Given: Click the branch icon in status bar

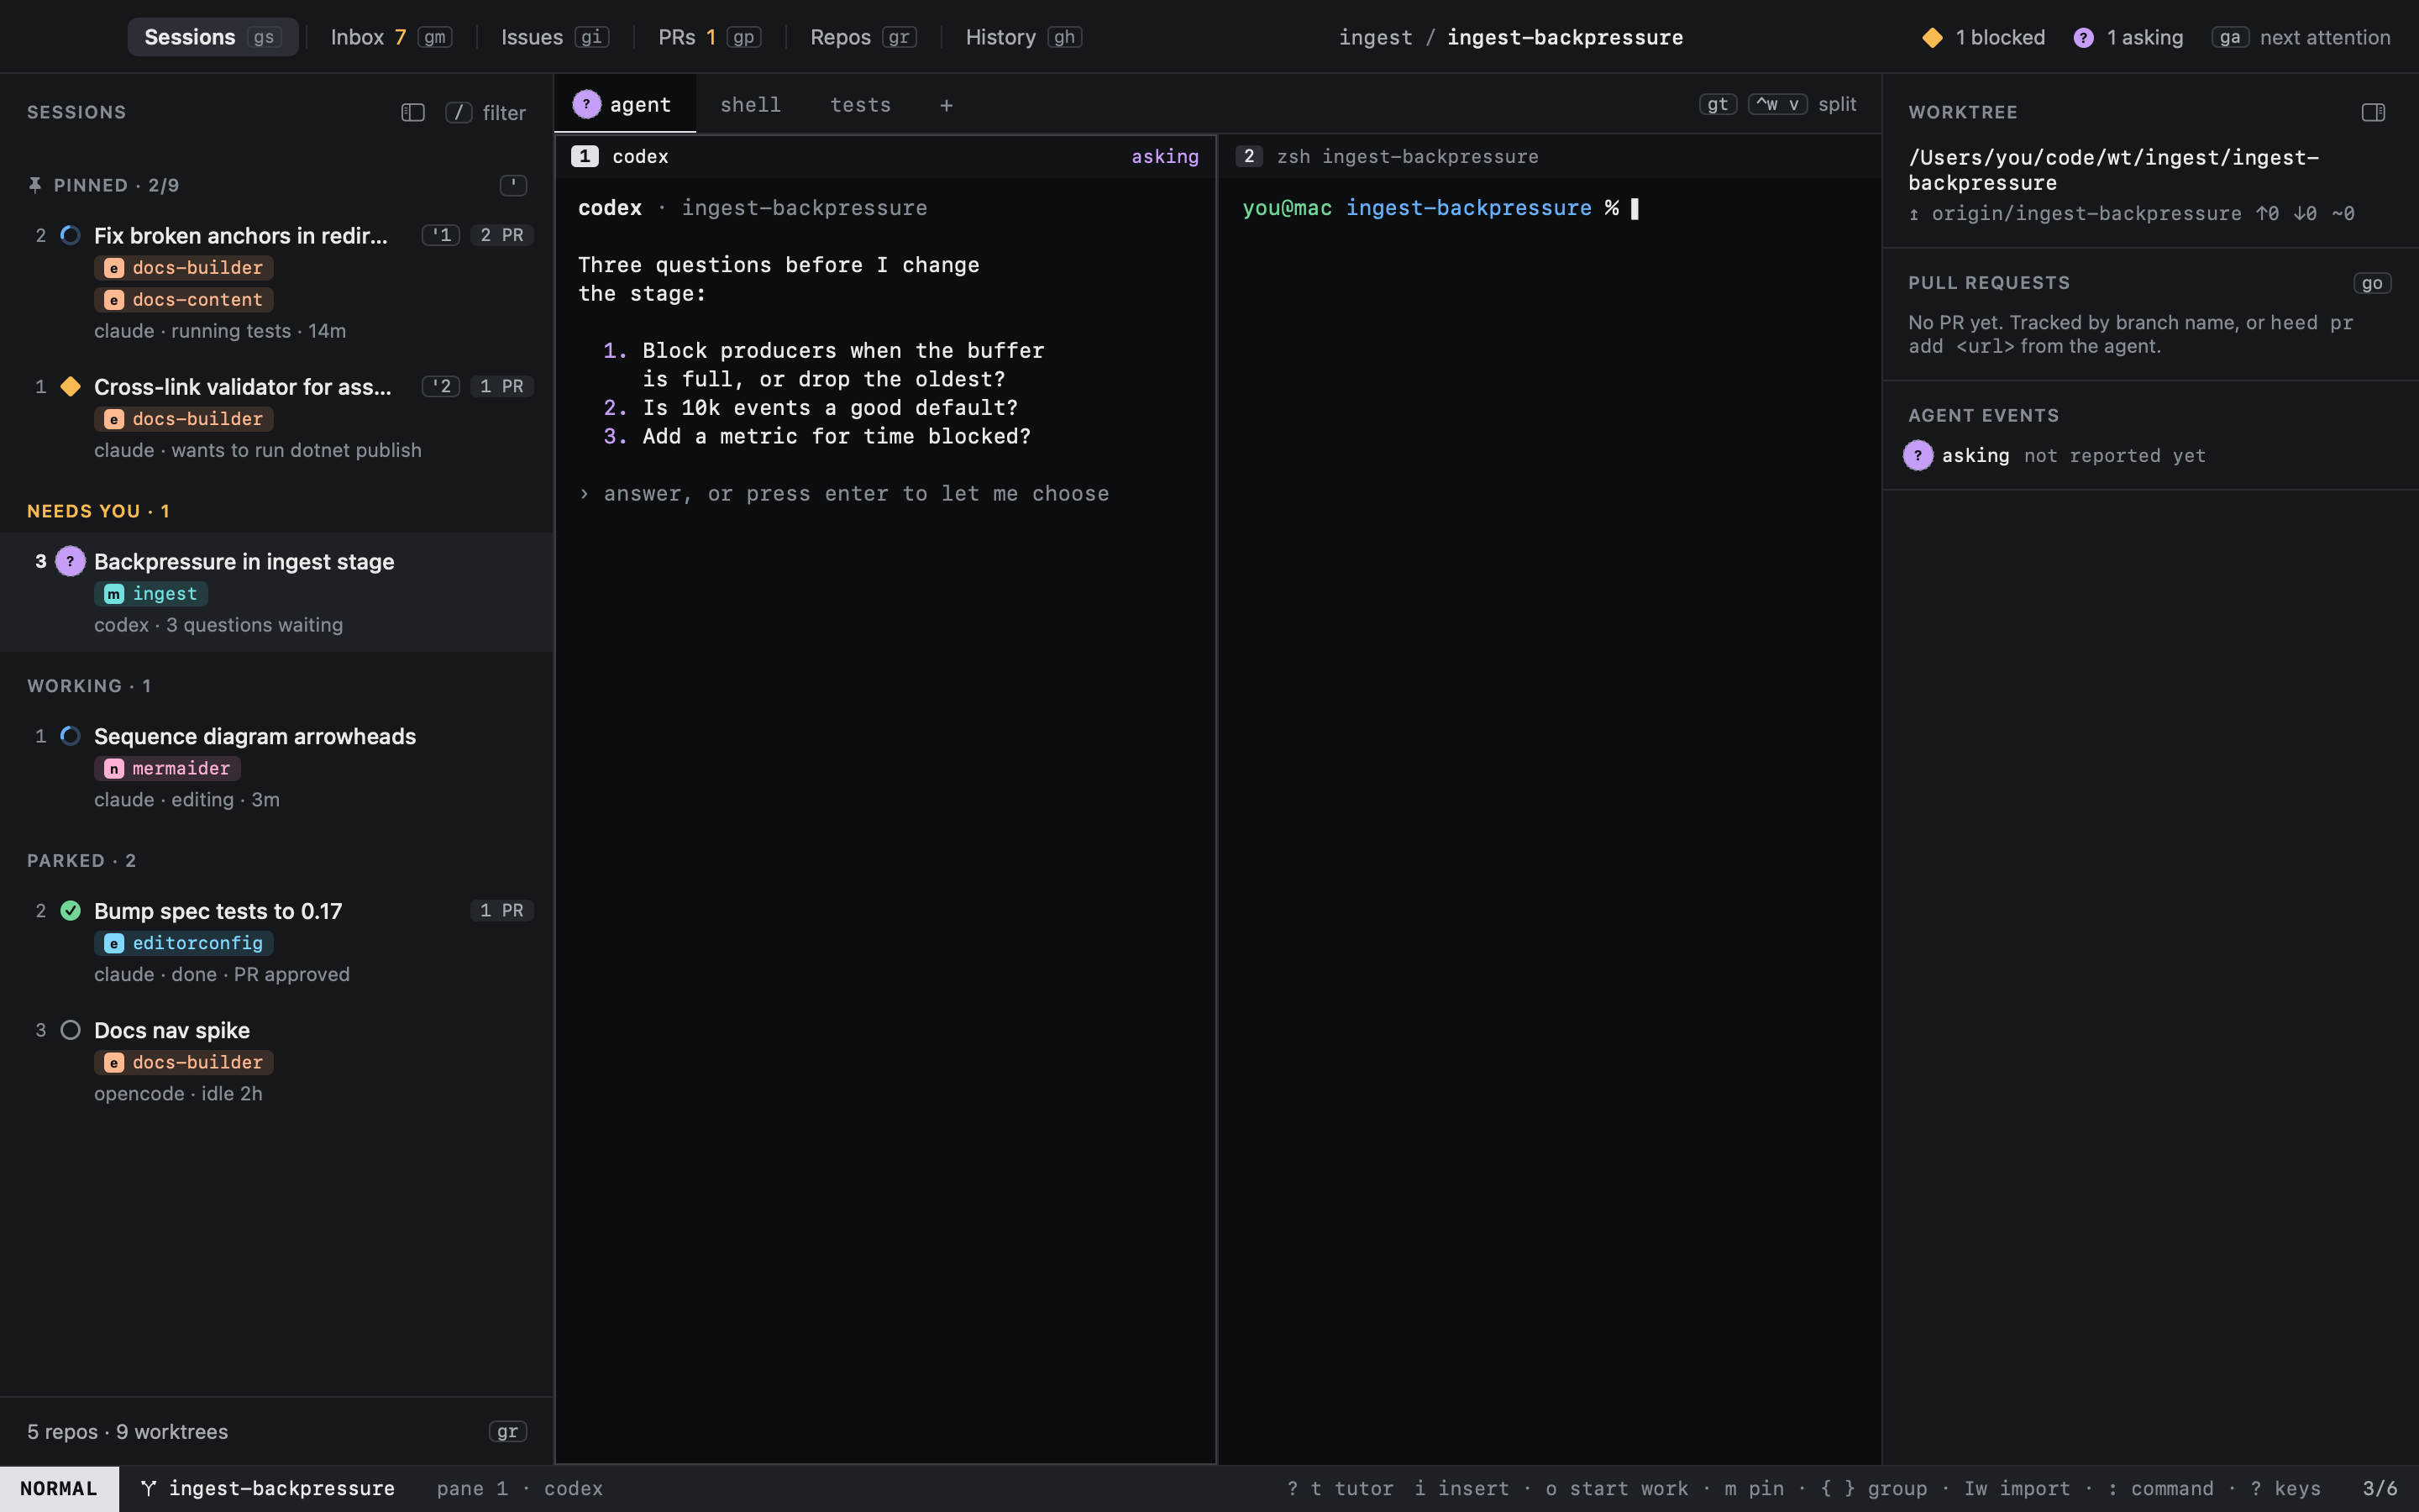Looking at the screenshot, I should point(148,1488).
